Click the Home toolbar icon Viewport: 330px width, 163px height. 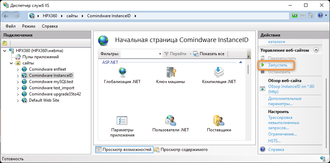click(310, 15)
